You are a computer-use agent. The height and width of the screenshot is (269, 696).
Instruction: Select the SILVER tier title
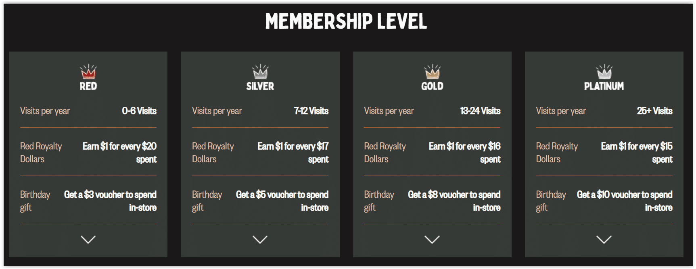click(x=260, y=86)
